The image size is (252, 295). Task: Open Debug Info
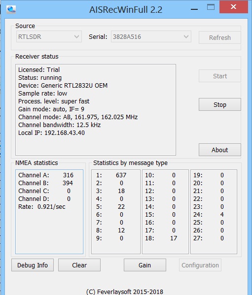pyautogui.click(x=33, y=265)
